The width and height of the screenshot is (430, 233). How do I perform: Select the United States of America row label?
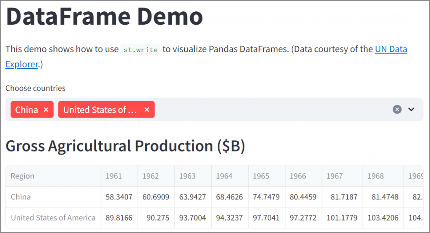53,217
